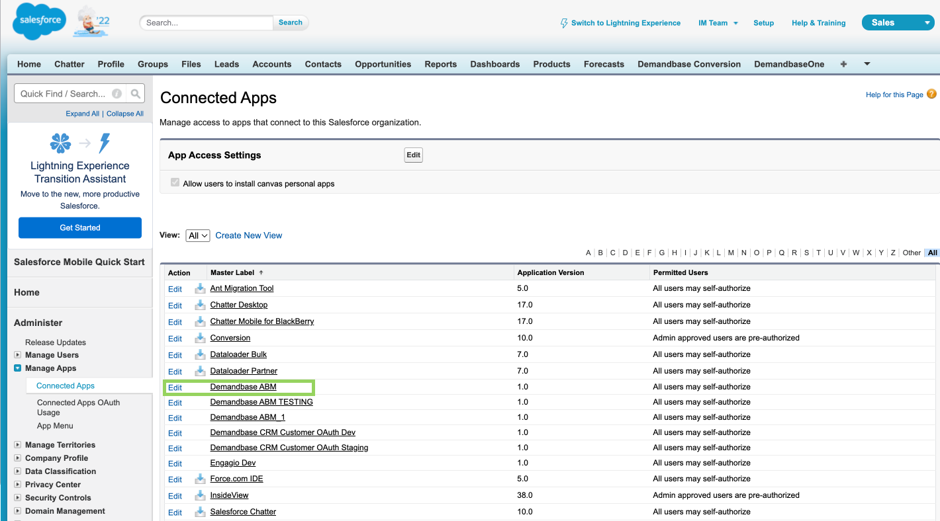Switch to the Dashboards tab
Screen dimensions: 940x521
point(494,64)
